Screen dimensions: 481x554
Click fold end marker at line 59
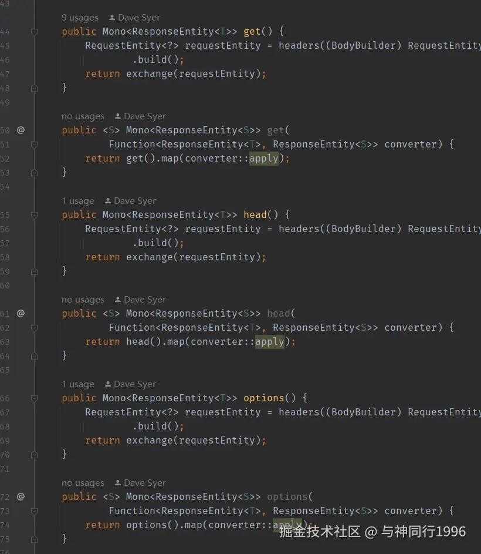click(34, 271)
